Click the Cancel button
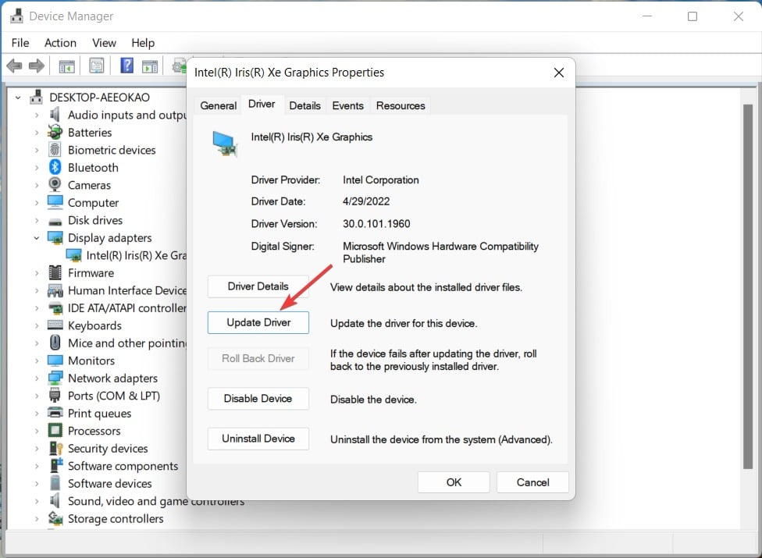Viewport: 762px width, 558px height. (x=532, y=482)
